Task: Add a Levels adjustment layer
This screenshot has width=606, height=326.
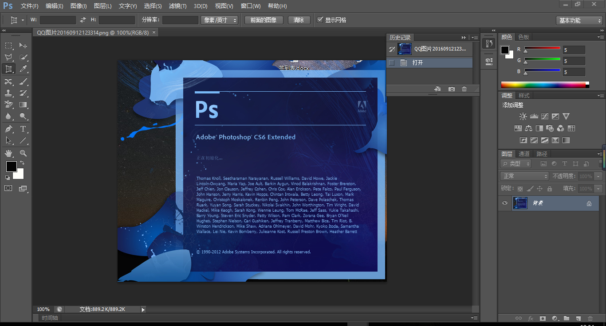Action: click(534, 116)
